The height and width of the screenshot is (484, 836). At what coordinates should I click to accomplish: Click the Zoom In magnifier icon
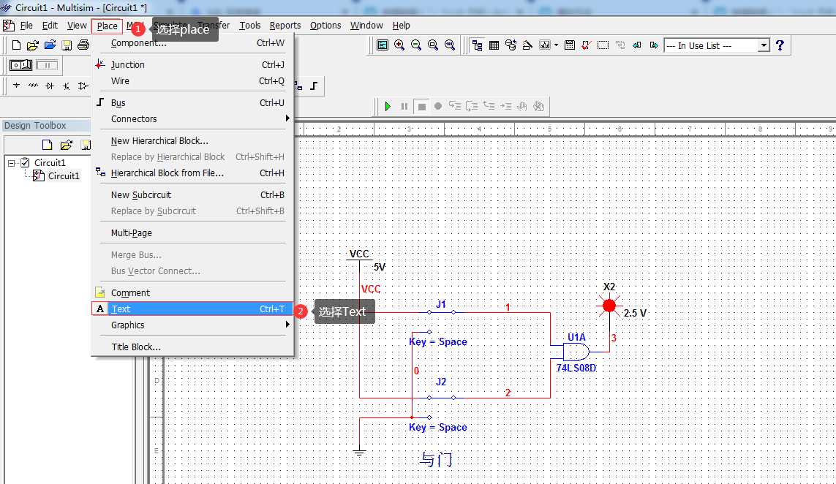[x=399, y=45]
